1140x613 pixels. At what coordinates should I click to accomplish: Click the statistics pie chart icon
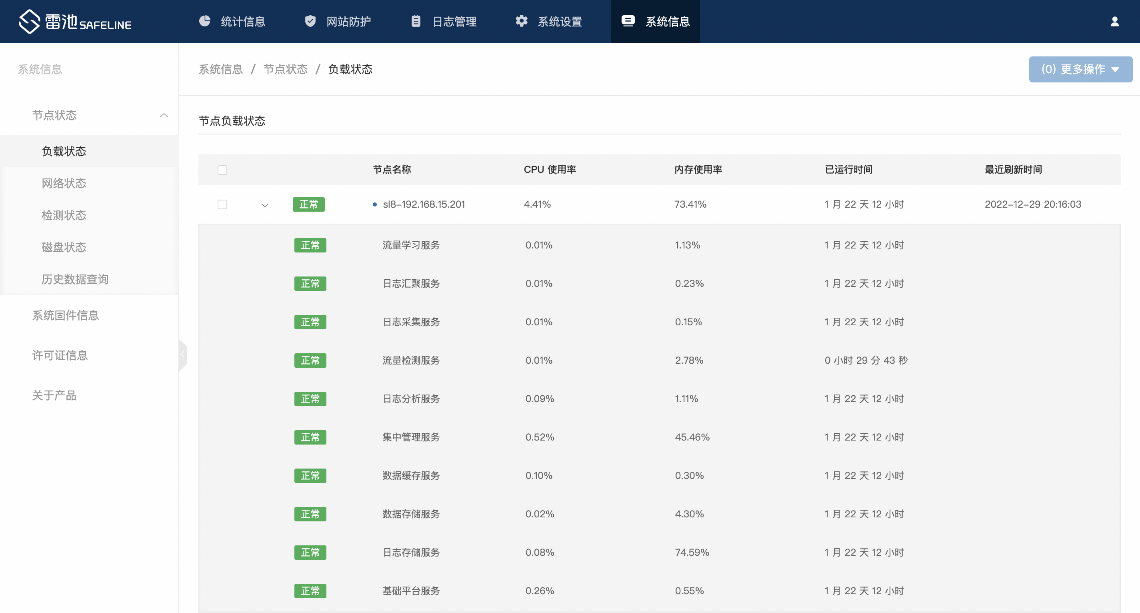204,21
